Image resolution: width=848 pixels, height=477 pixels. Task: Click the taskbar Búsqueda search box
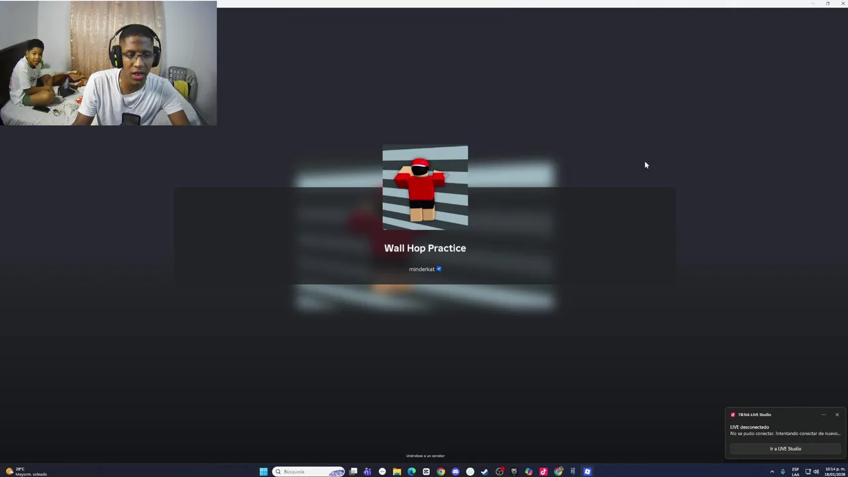pos(309,472)
